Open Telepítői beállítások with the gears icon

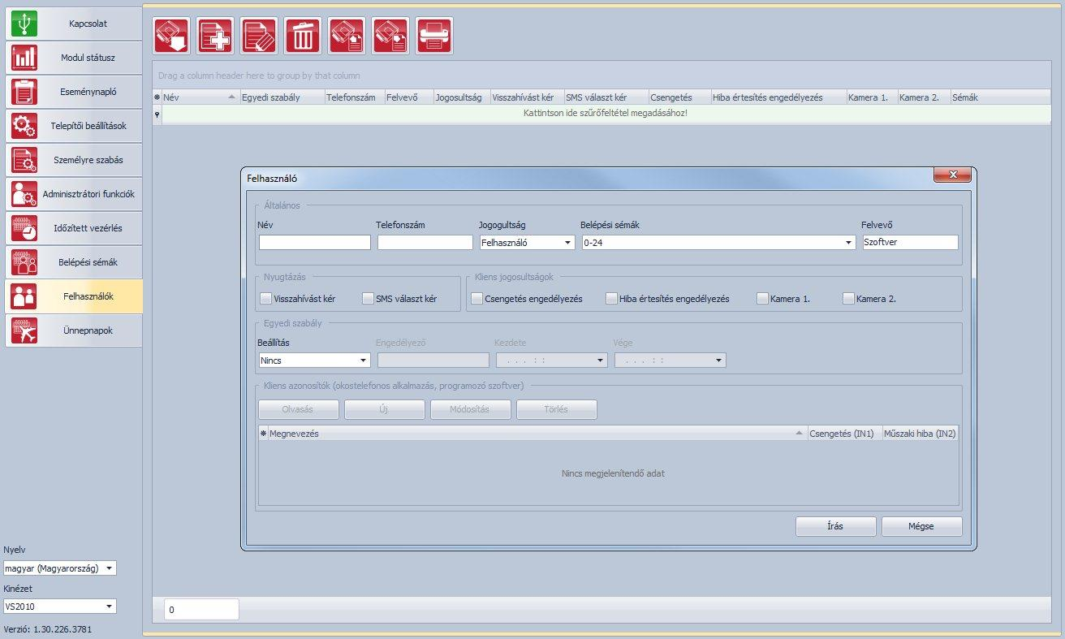point(74,126)
